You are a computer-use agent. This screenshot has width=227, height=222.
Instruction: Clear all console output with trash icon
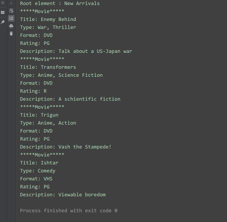pos(11,34)
